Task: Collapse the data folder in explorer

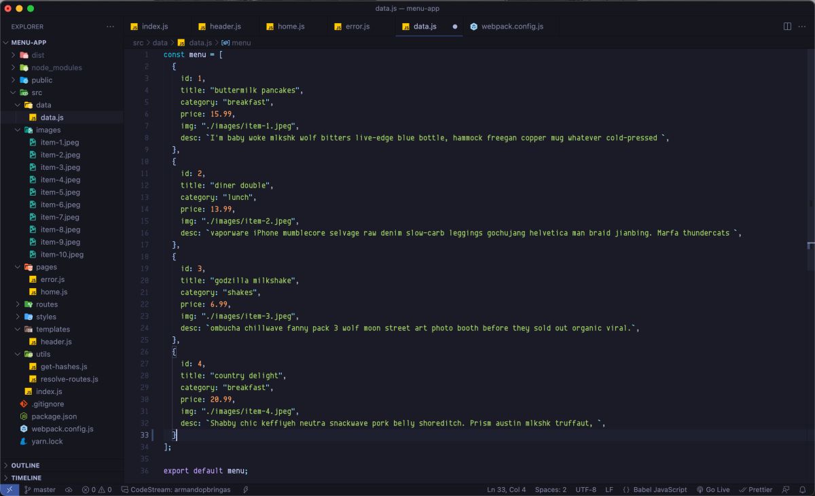Action: coord(62,105)
